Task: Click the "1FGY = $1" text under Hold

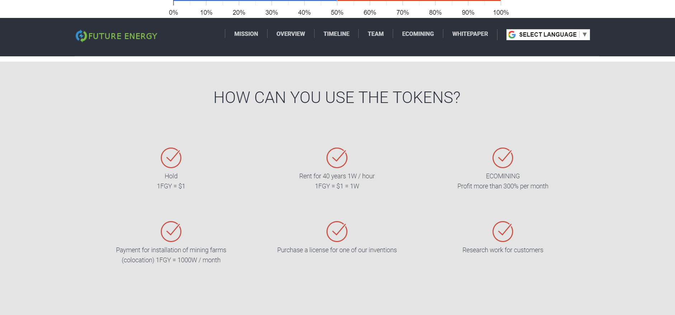Action: click(171, 186)
